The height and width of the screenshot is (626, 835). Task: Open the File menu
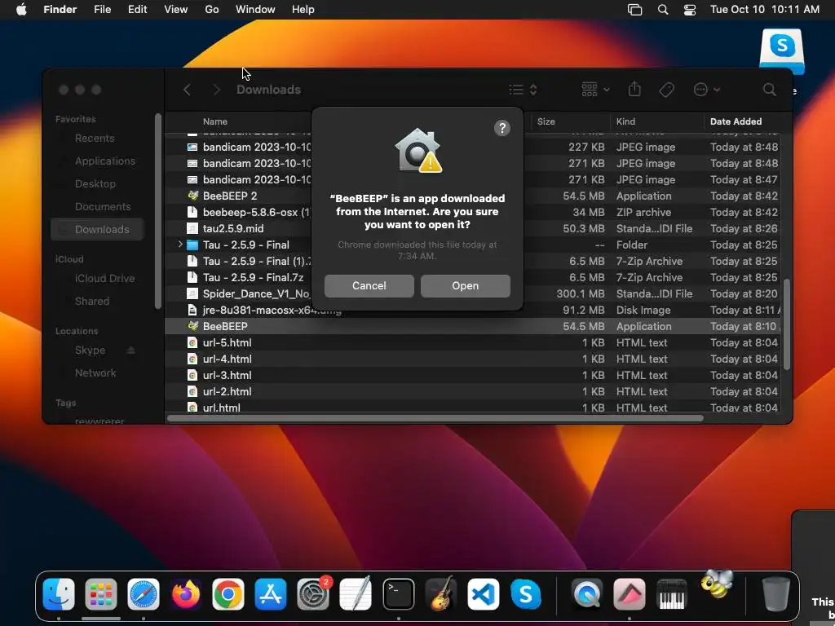(x=102, y=10)
